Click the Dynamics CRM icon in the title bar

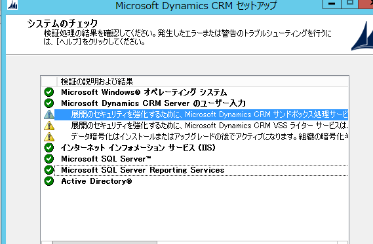pyautogui.click(x=12, y=5)
